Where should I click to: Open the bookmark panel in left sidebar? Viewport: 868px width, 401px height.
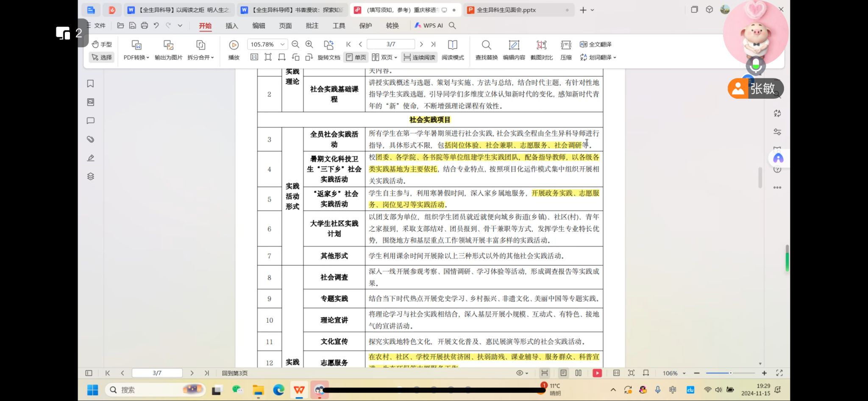pos(90,84)
